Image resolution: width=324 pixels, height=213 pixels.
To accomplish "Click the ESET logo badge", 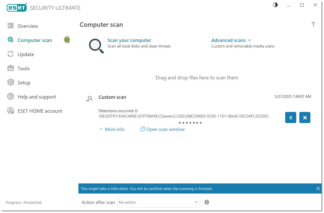I will (x=17, y=8).
